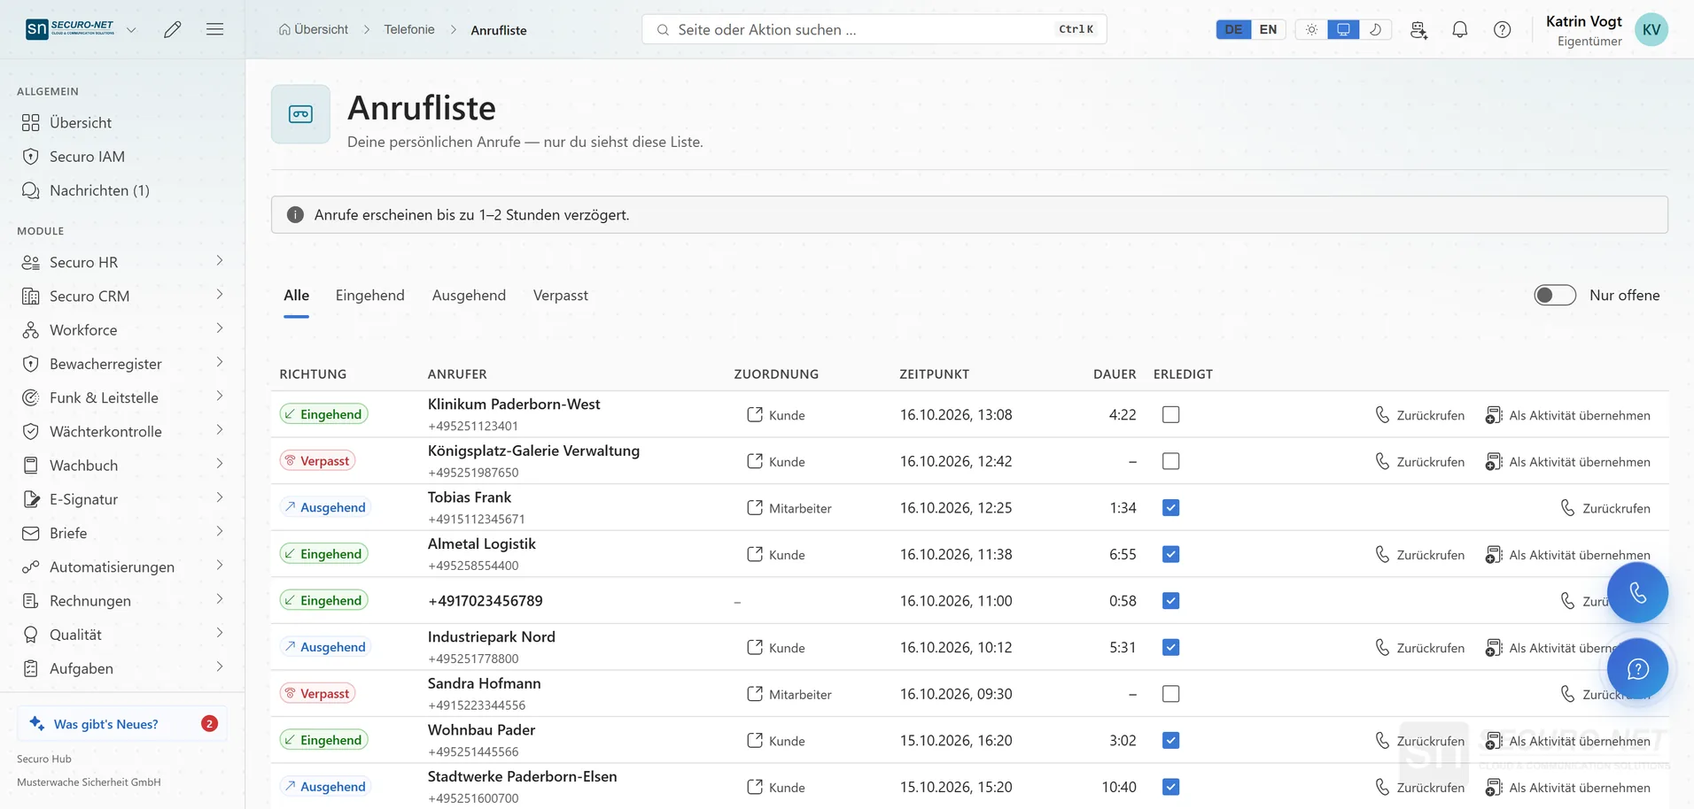The width and height of the screenshot is (1694, 809).
Task: Uncheck erledigt for Wohnbau Pader call
Action: (x=1170, y=741)
